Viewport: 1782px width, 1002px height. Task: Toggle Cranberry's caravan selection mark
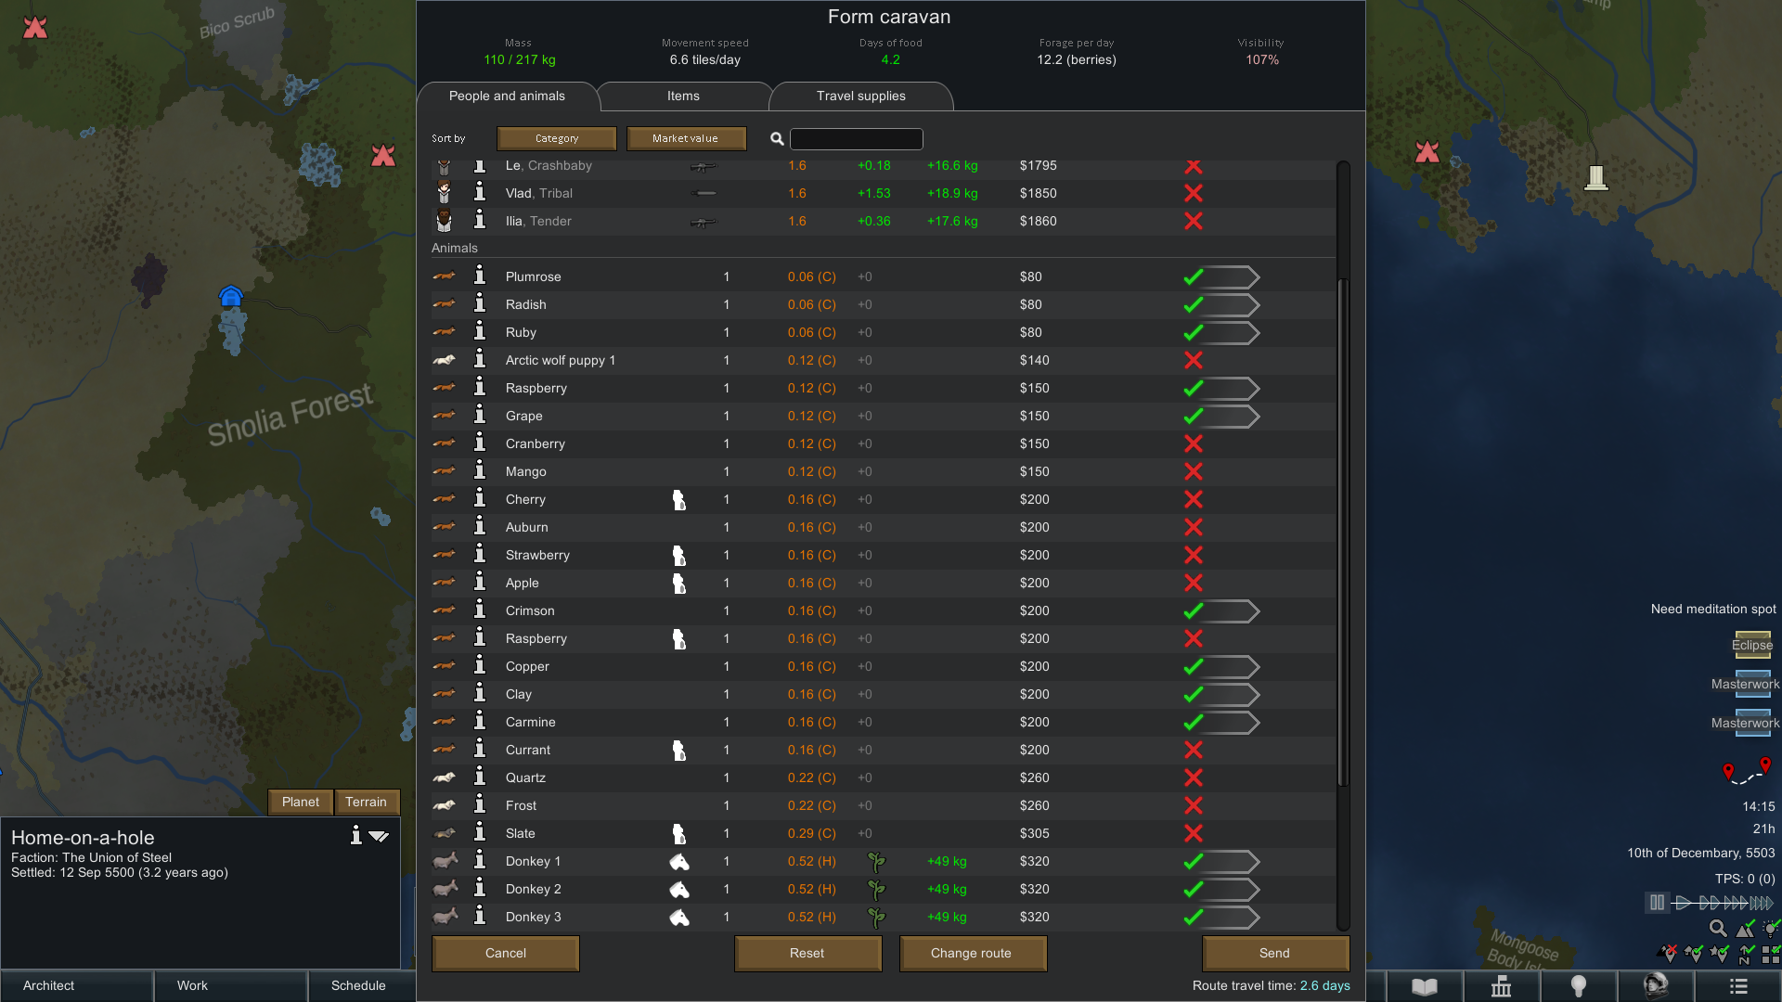[1194, 443]
